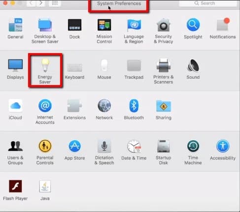Go back with the left arrow button

tap(31, 3)
